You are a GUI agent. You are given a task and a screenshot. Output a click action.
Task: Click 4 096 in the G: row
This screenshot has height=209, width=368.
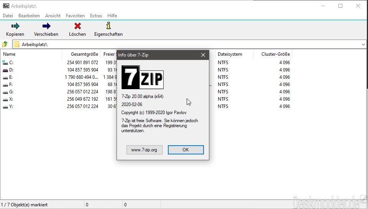pyautogui.click(x=284, y=92)
